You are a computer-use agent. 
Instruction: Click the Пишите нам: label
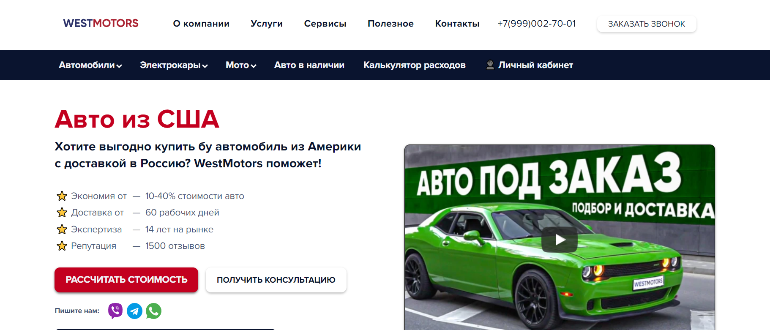77,311
